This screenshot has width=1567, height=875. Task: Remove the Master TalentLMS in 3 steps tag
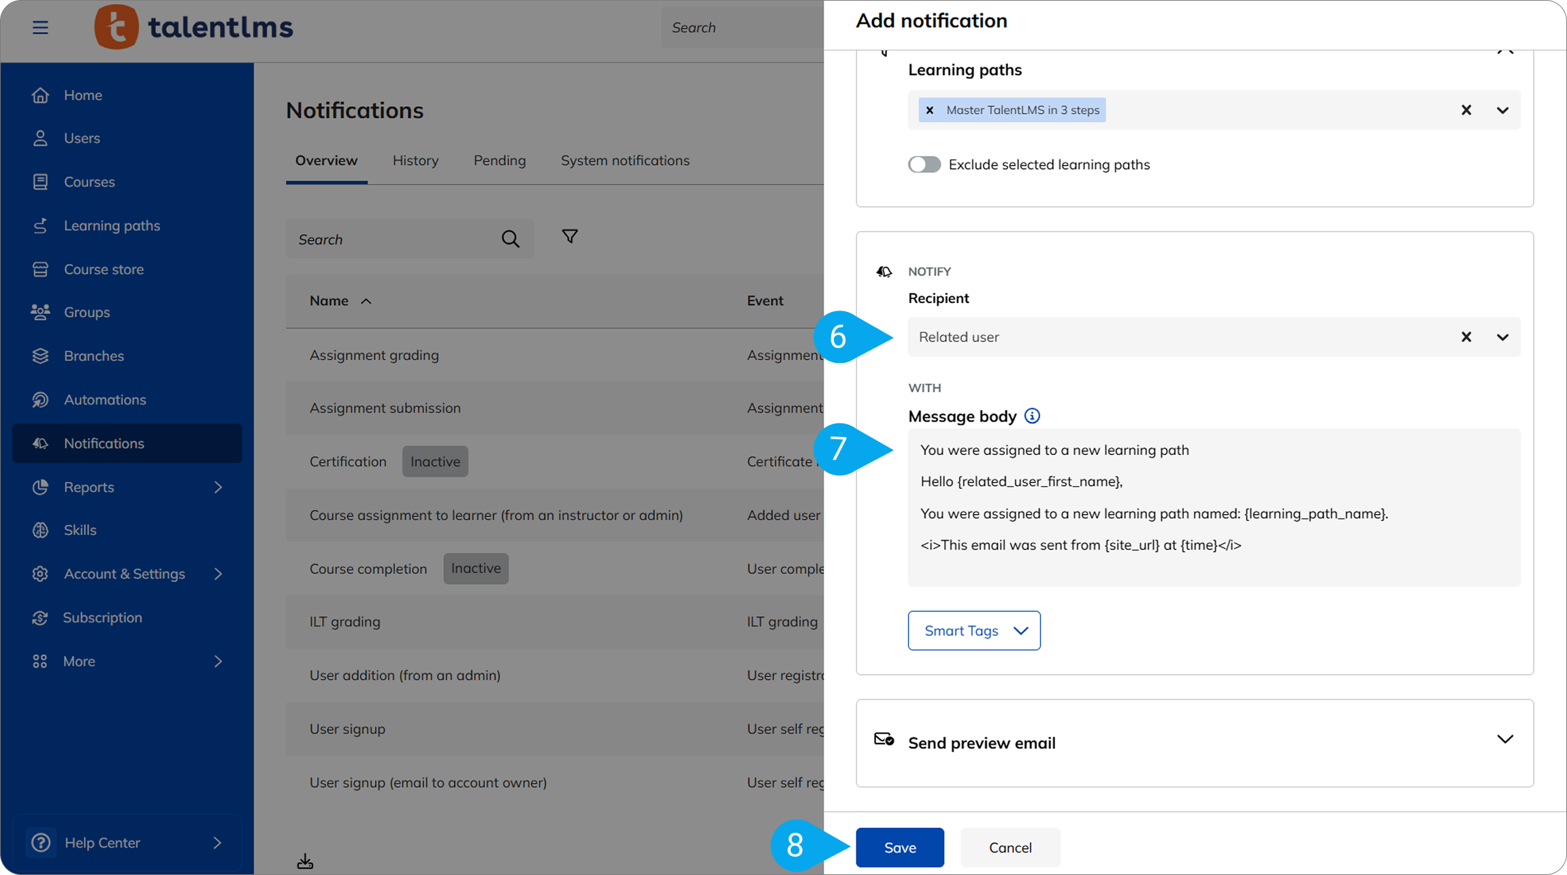[x=930, y=110]
